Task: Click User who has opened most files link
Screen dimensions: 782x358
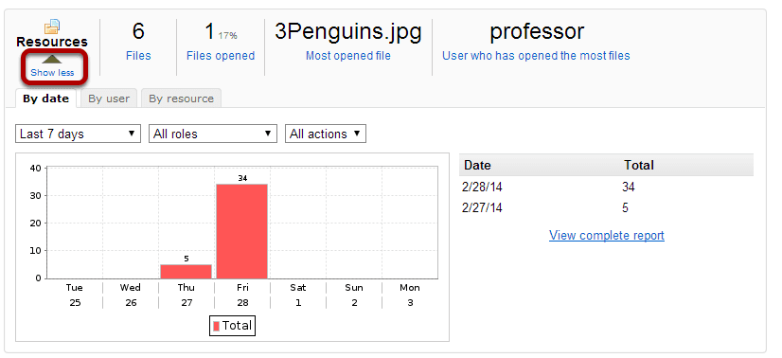Action: click(x=536, y=55)
